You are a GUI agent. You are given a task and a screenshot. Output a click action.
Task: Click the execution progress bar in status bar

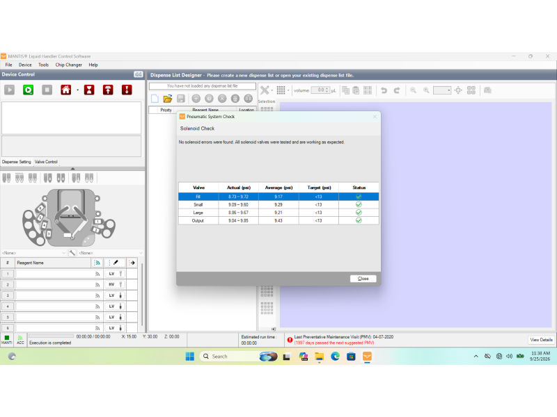point(51,336)
